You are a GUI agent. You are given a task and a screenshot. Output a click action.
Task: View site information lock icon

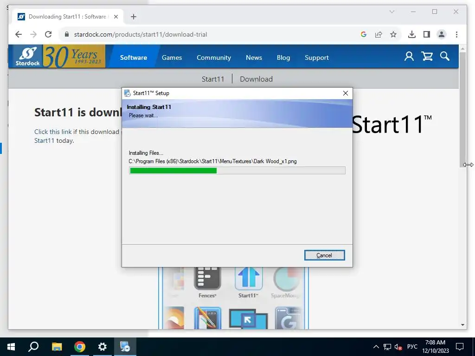point(67,34)
